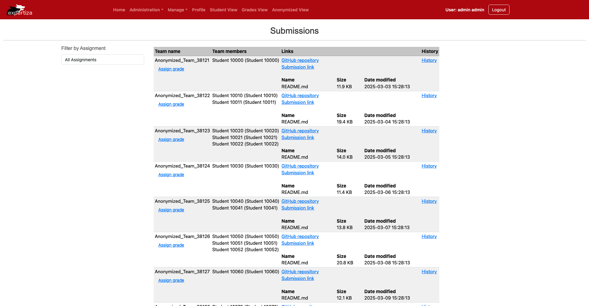The image size is (589, 306).
Task: Open GitHub repository for Anonymized_Team_38122
Action: (x=300, y=96)
